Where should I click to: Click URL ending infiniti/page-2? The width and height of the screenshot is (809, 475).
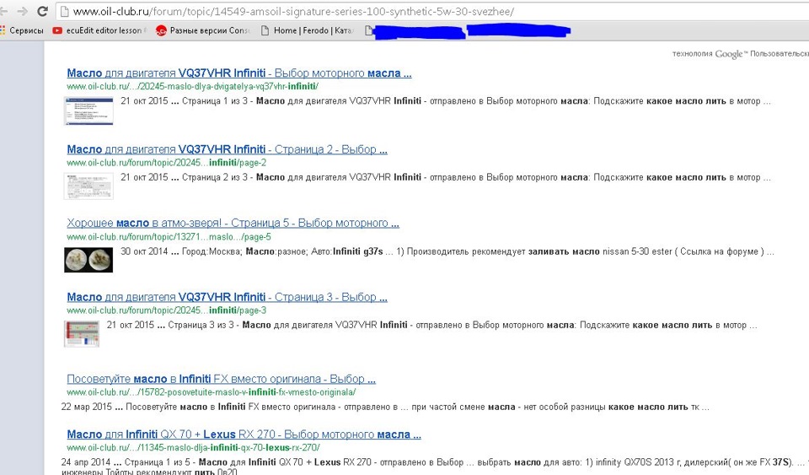coord(167,163)
